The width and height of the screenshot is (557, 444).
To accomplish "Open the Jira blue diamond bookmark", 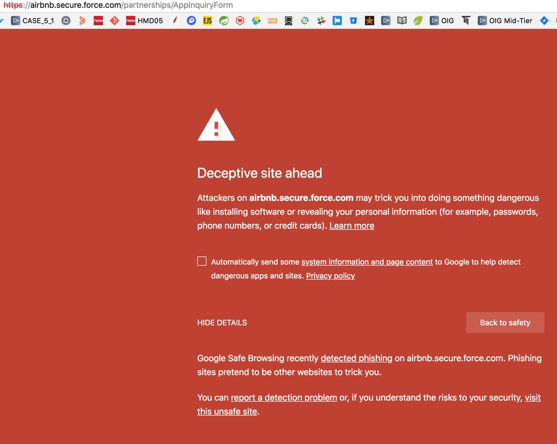I will 544,20.
